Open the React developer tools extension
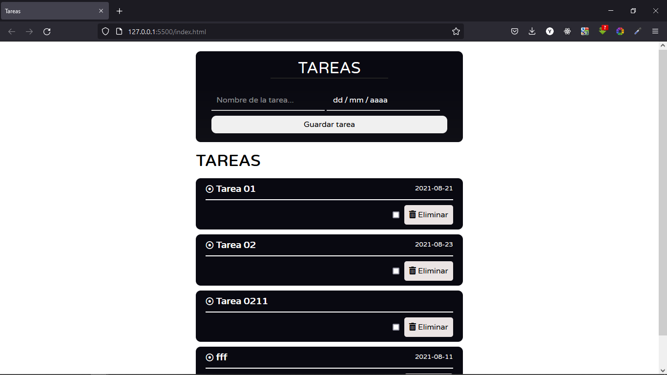Image resolution: width=667 pixels, height=375 pixels. [x=567, y=32]
